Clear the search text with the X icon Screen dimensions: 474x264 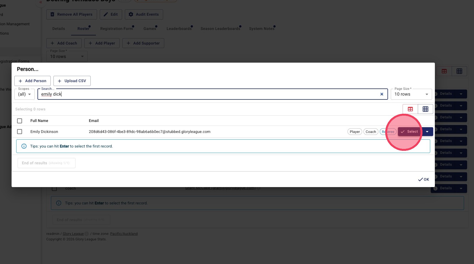[382, 94]
